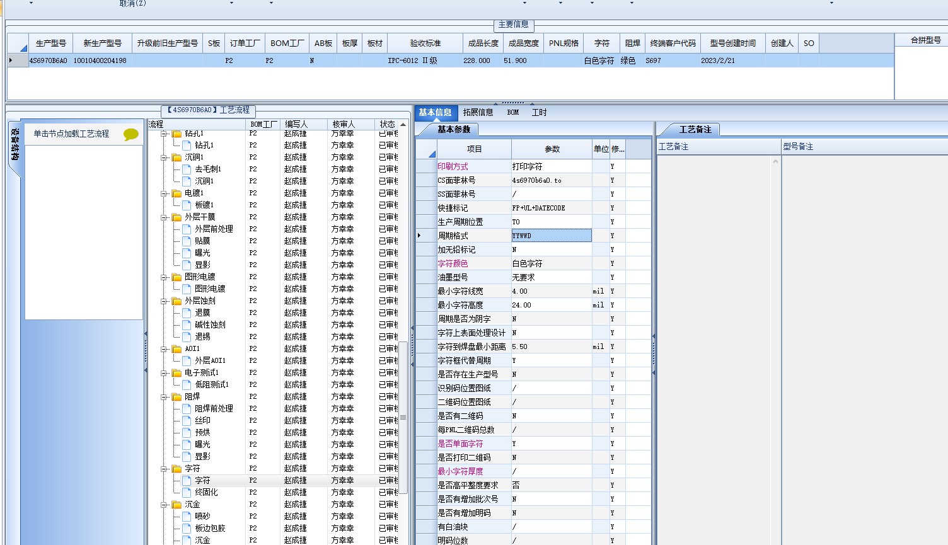Click the process tree vertical scrollbar thumb
The height and width of the screenshot is (545, 948).
[403, 417]
